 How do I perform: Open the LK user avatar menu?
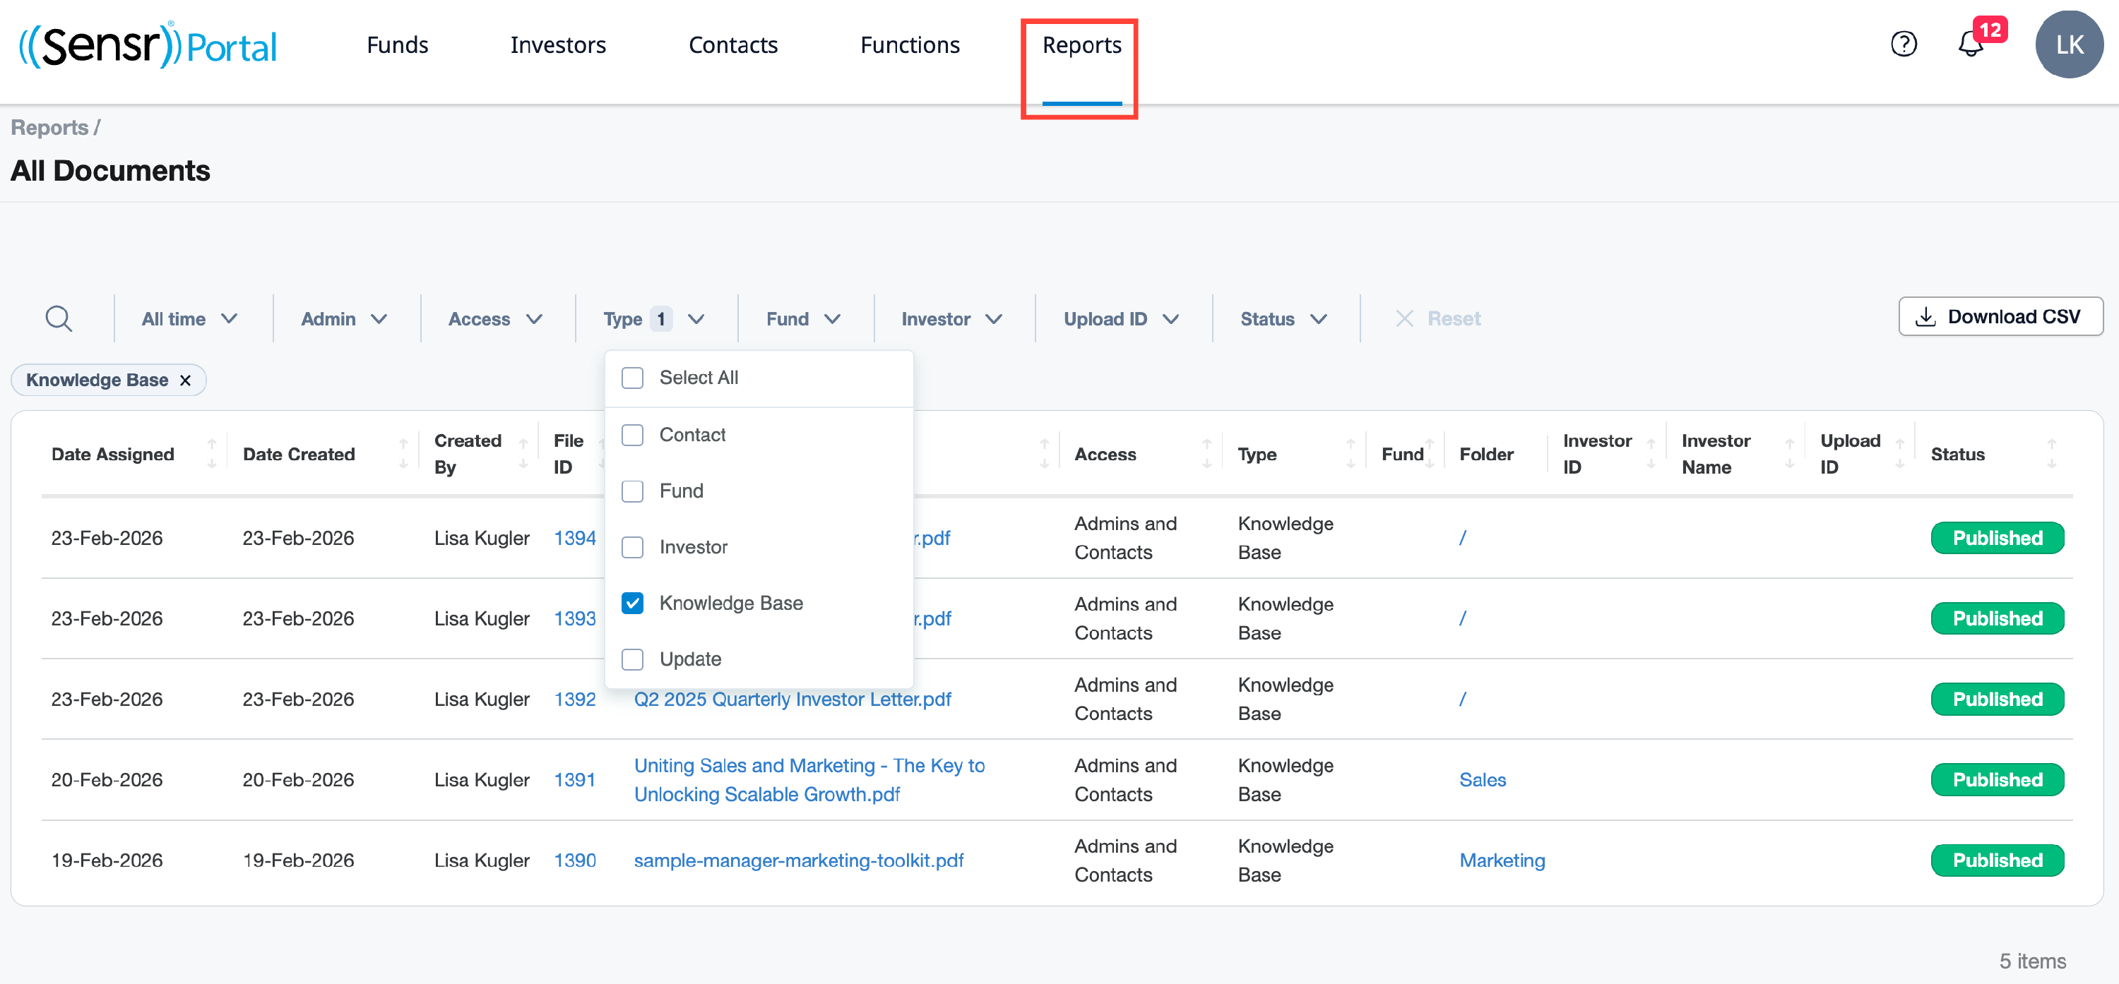point(2068,44)
